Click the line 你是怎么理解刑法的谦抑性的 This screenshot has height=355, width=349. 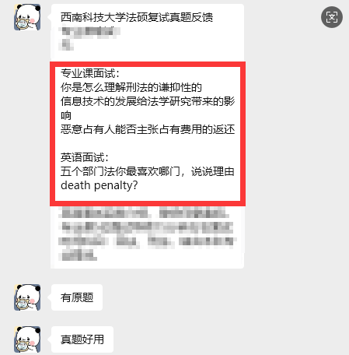131,87
